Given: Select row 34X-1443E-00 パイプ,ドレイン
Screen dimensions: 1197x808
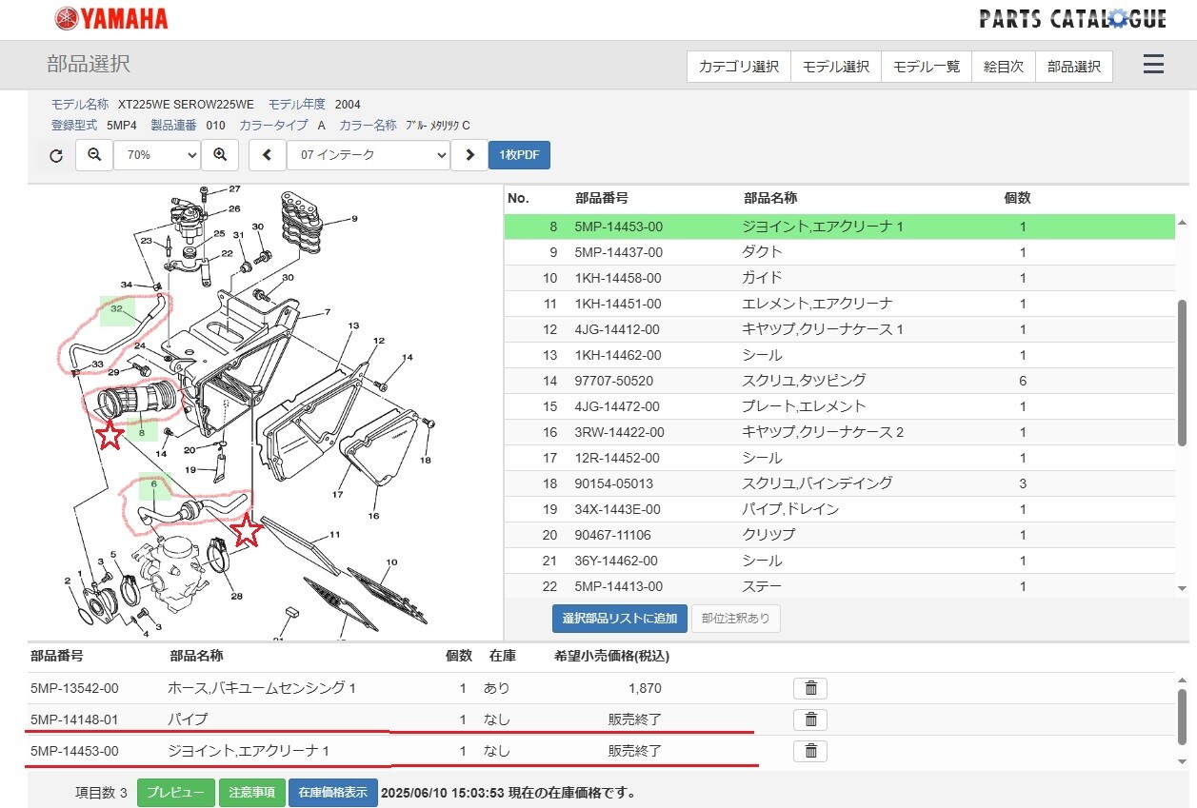Looking at the screenshot, I should [838, 509].
